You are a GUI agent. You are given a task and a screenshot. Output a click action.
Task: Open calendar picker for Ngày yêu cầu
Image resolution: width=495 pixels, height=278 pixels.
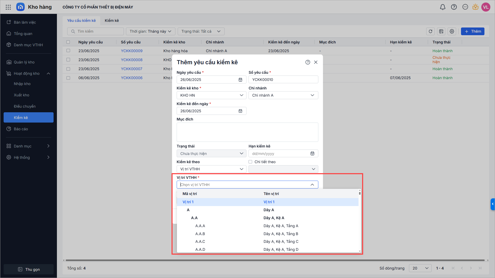(240, 80)
